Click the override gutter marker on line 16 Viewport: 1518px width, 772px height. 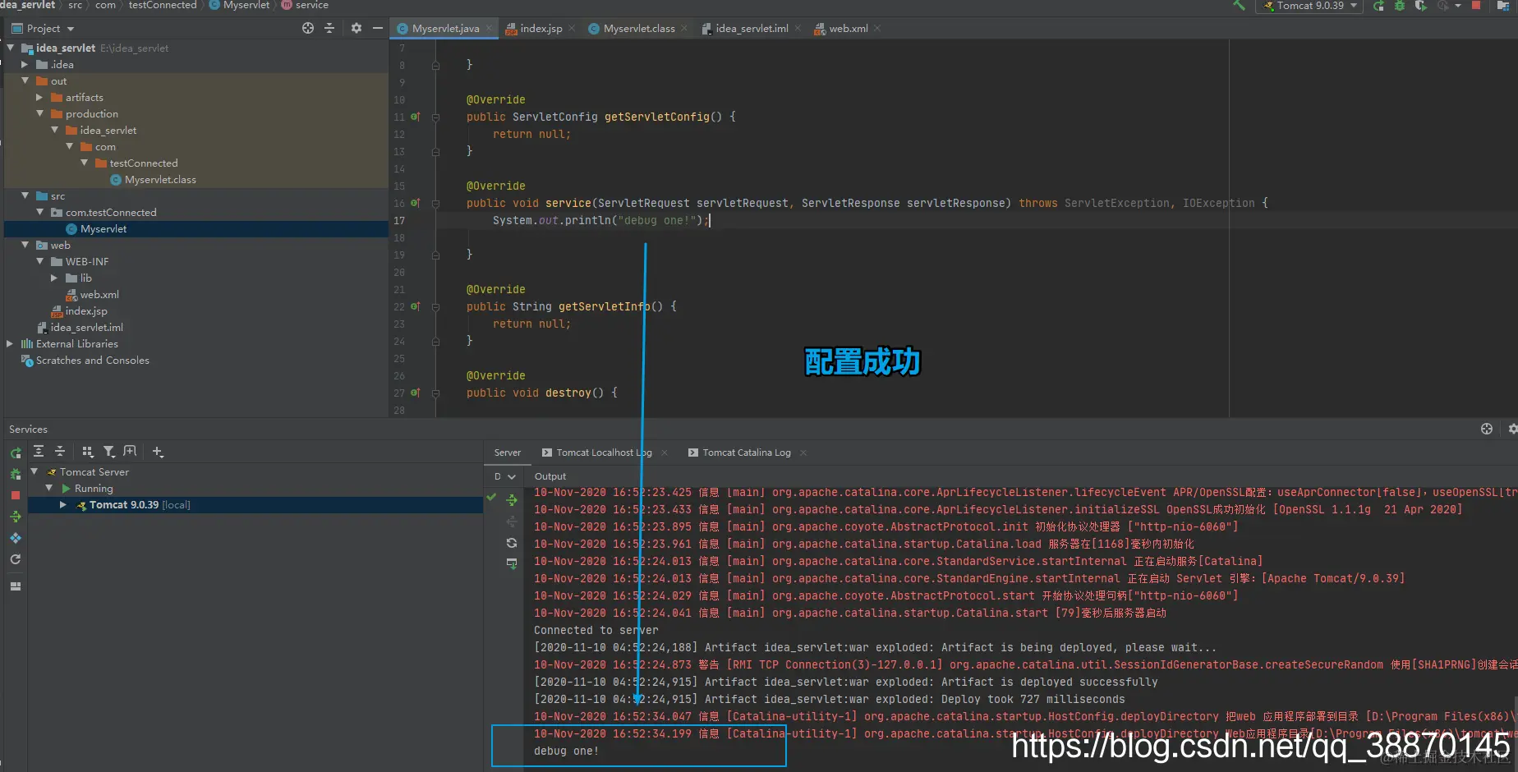[415, 203]
